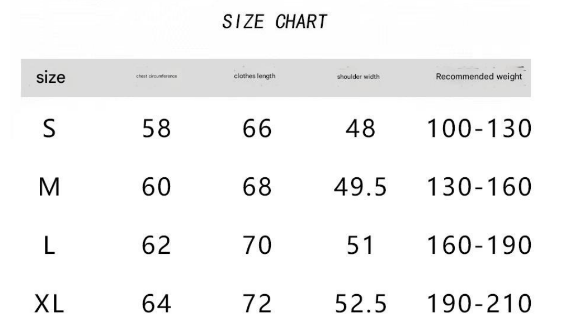Click chest circumference value 58
This screenshot has height=334, width=569.
(x=157, y=129)
